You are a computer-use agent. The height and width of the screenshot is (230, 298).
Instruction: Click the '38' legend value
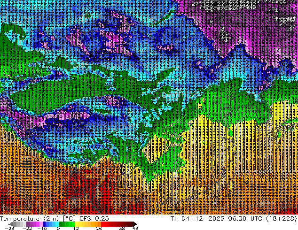click(122, 228)
